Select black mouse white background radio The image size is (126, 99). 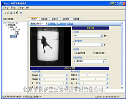(x=94, y=53)
